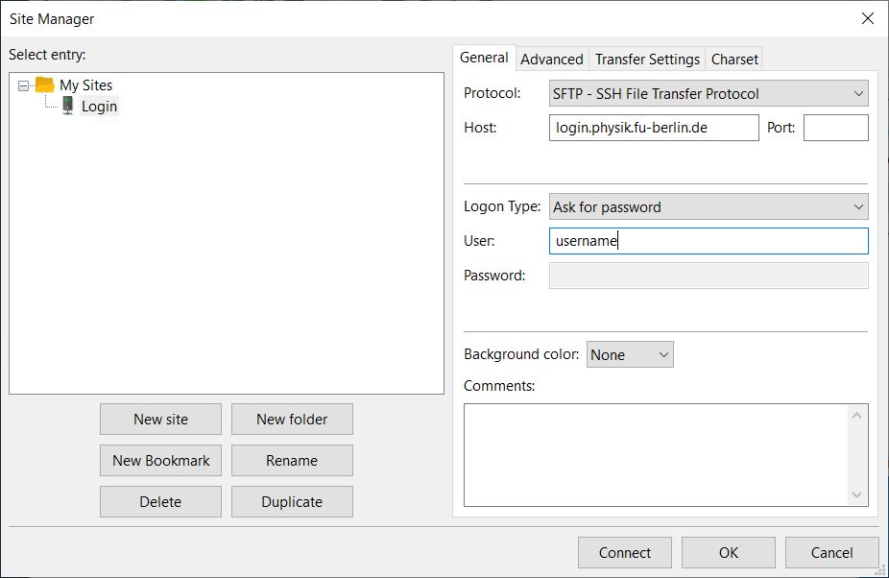The height and width of the screenshot is (578, 889).
Task: Click the window resize grip icon
Action: click(881, 570)
